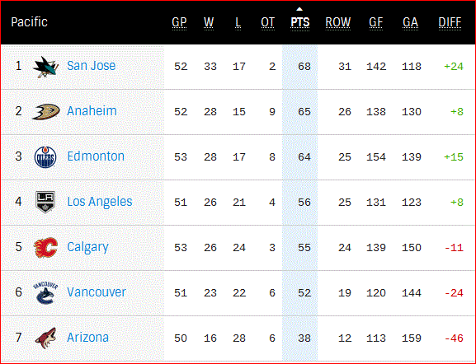Open the San Jose team link
476x364 pixels.
tap(91, 65)
